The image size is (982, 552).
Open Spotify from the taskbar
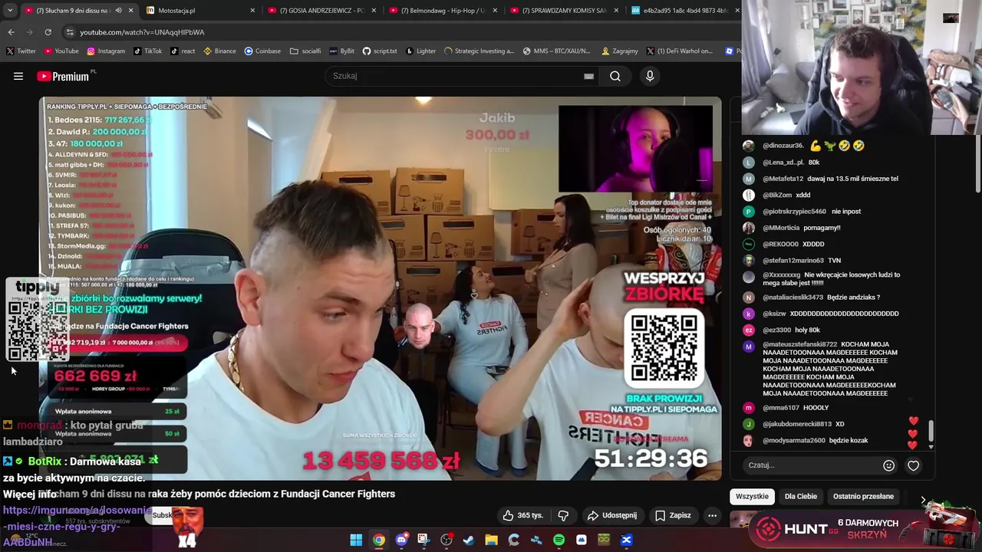559,540
